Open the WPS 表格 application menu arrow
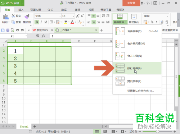The height and width of the screenshot is (134, 180). [x=23, y=3]
